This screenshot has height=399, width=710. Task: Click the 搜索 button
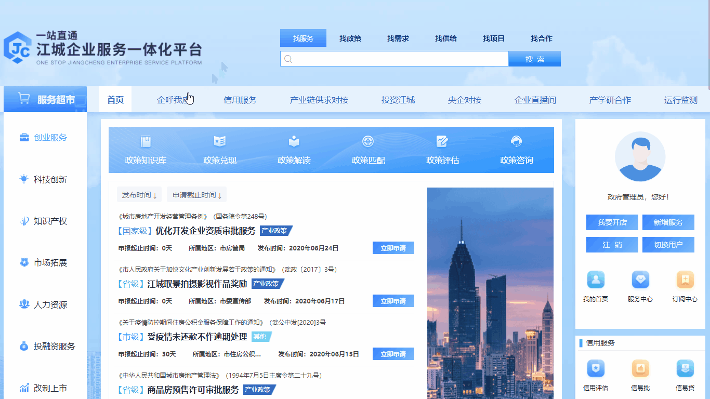[534, 59]
